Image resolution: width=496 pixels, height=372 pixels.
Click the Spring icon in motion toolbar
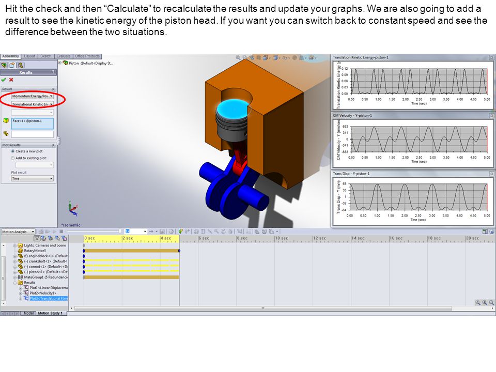pos(204,231)
